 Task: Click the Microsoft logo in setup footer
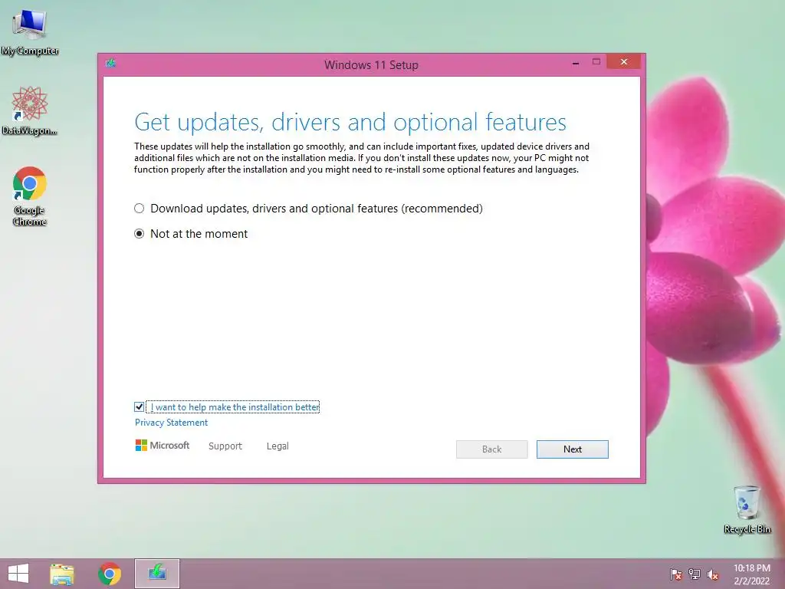pos(163,446)
